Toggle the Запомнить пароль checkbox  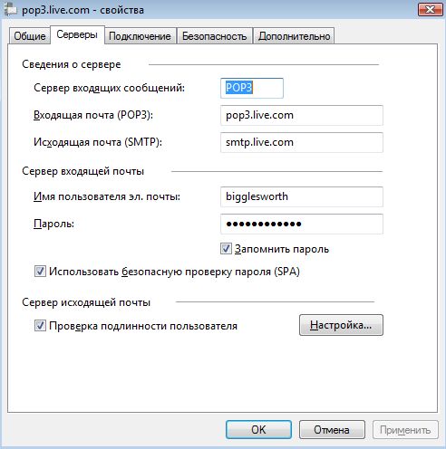pos(226,249)
